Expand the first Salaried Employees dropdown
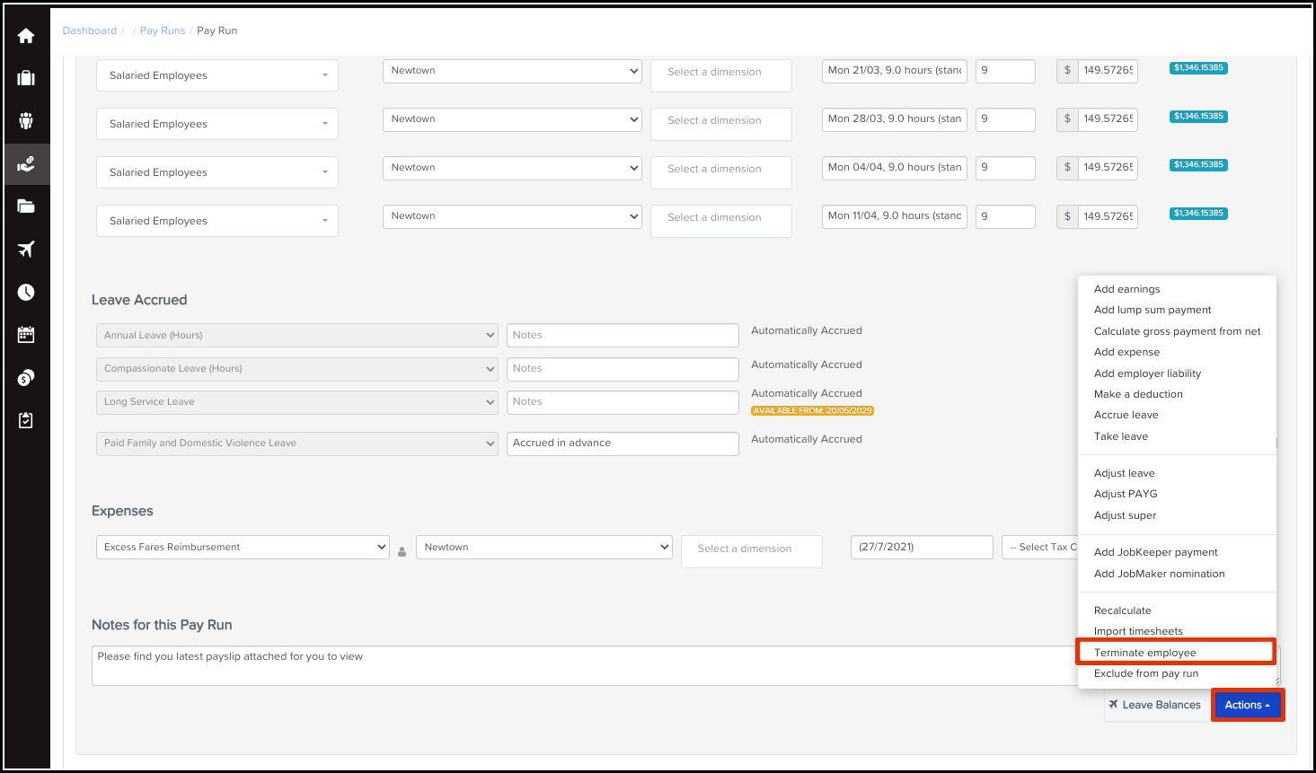 point(216,75)
